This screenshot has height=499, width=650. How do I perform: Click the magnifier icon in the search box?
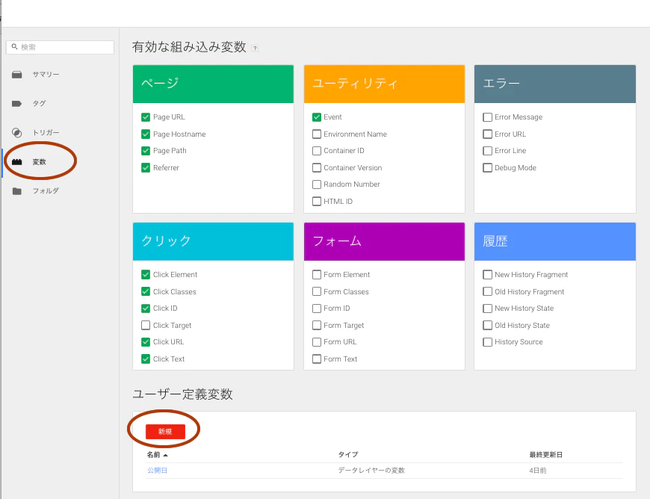[x=14, y=47]
